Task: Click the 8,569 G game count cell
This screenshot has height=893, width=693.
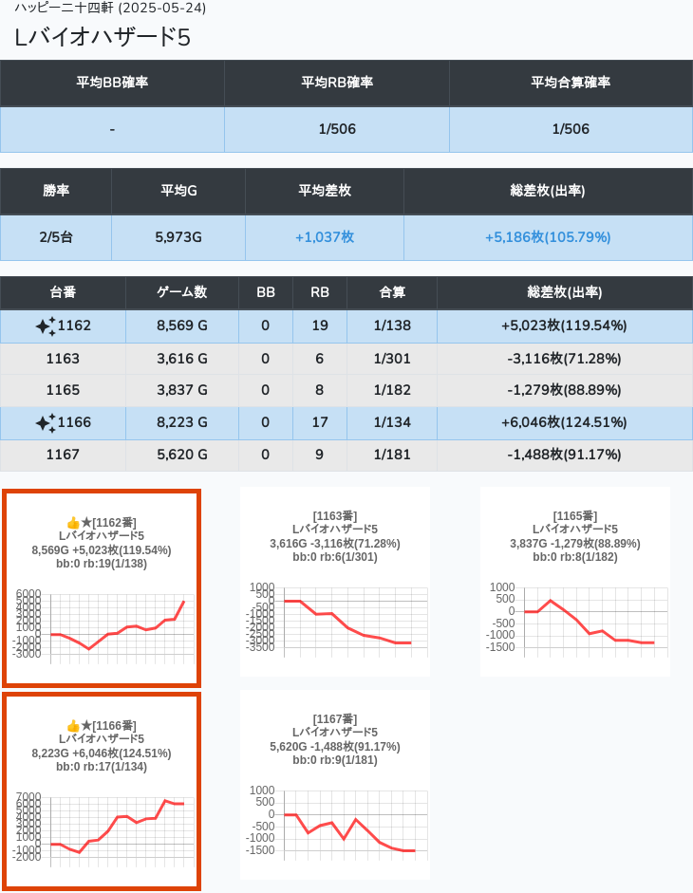Action: click(x=182, y=326)
